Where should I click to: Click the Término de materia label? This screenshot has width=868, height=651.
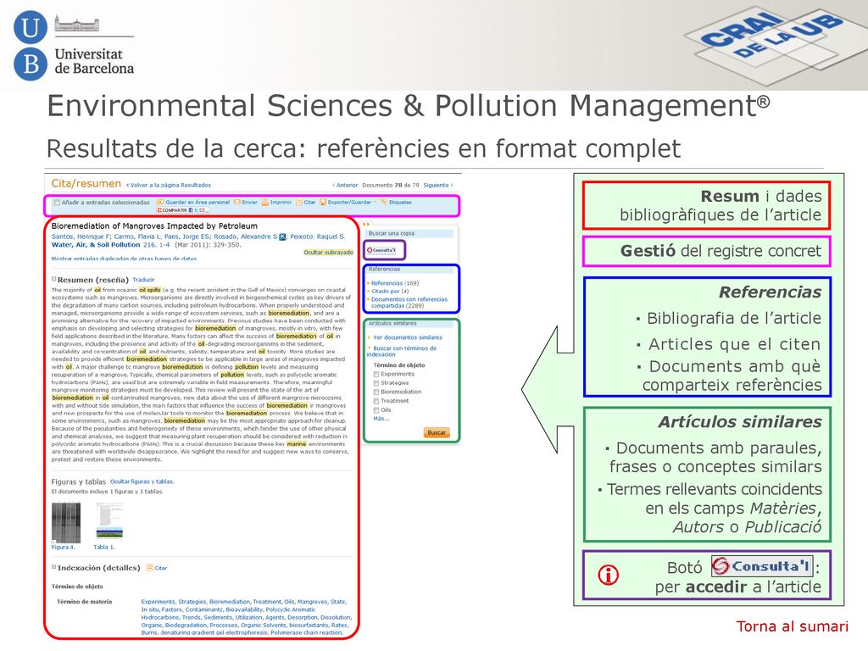click(84, 602)
